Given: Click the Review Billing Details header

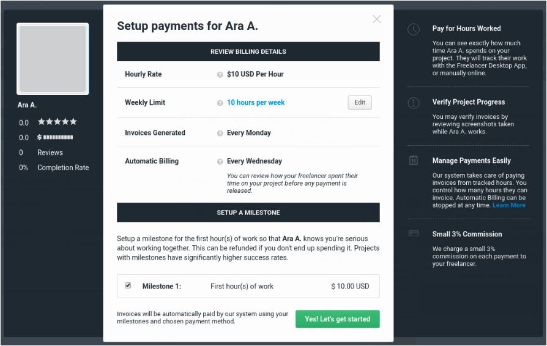Looking at the screenshot, I should tap(248, 51).
